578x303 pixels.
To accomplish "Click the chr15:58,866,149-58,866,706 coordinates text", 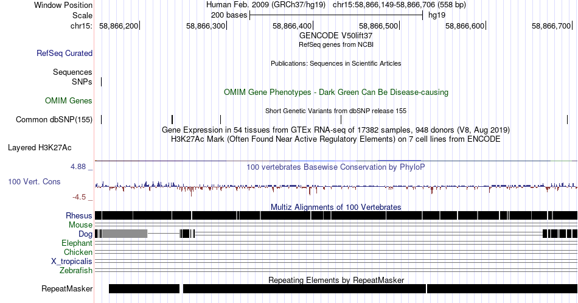I will 399,5.
